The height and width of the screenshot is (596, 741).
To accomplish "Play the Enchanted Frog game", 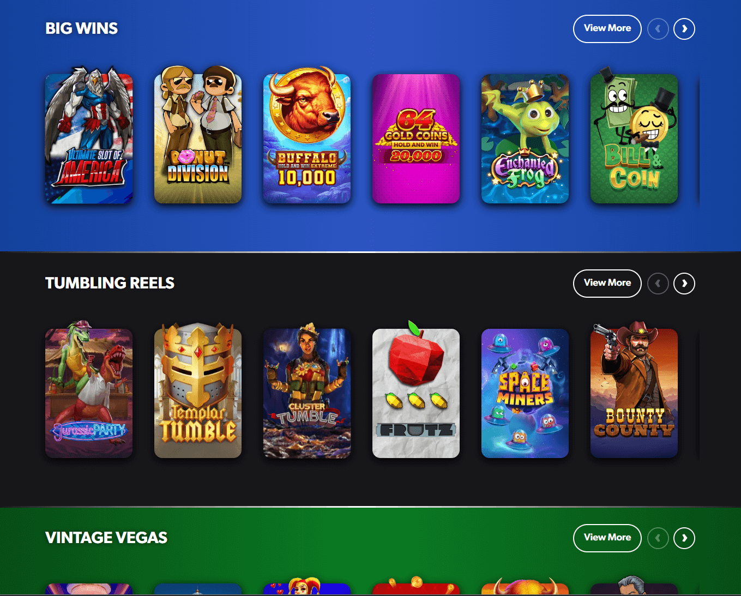I will [x=525, y=139].
